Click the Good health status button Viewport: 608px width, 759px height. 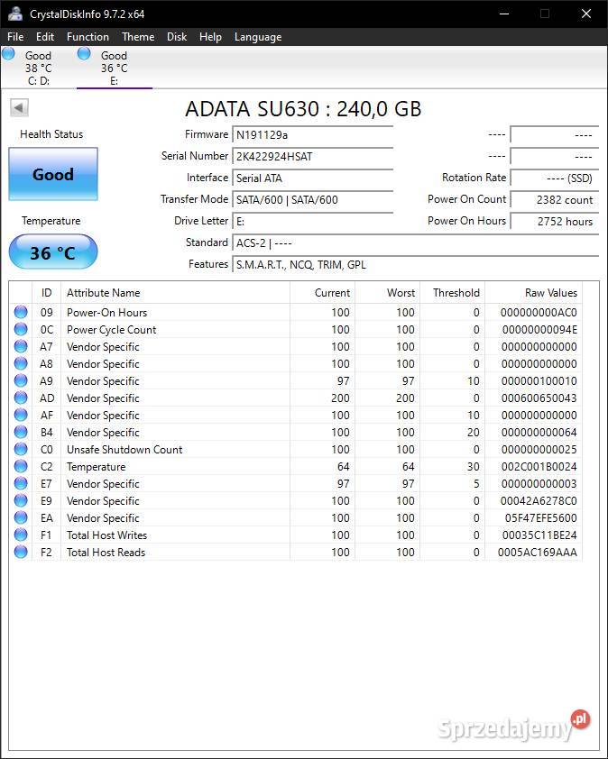(53, 174)
